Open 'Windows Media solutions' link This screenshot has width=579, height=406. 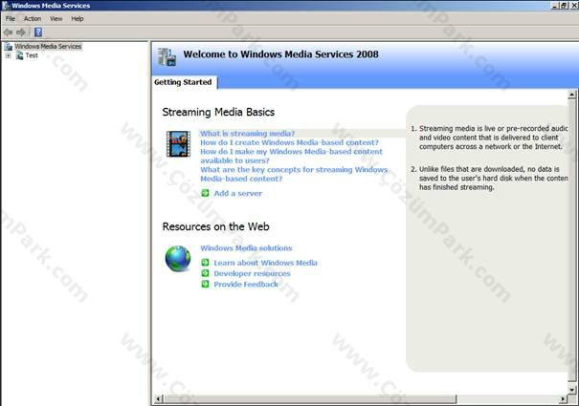pos(246,248)
